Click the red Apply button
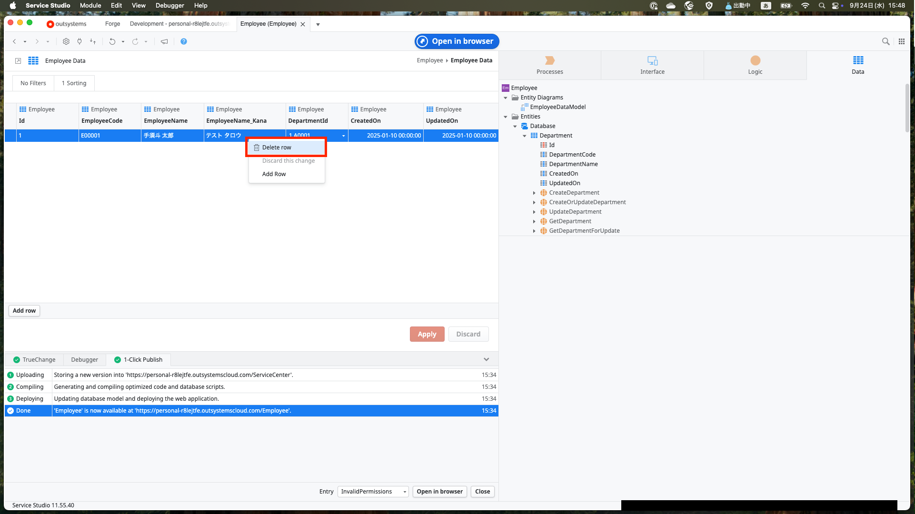This screenshot has height=514, width=915. 427,334
